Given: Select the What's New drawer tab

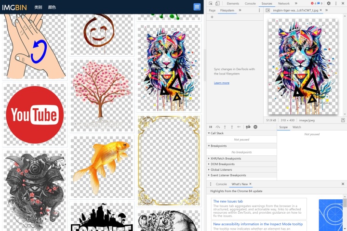Looking at the screenshot, I should 240,184.
